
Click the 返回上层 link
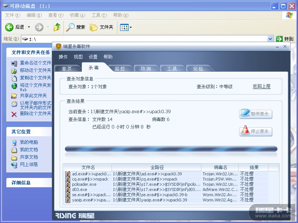tap(261, 87)
